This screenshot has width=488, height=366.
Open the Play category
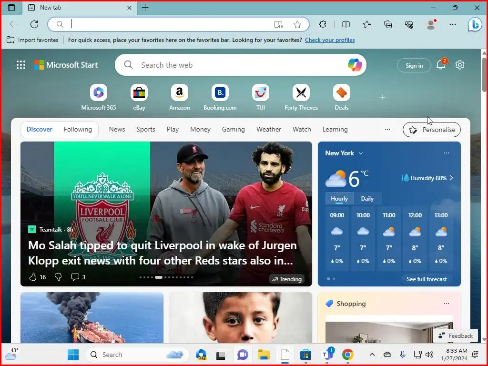[173, 129]
